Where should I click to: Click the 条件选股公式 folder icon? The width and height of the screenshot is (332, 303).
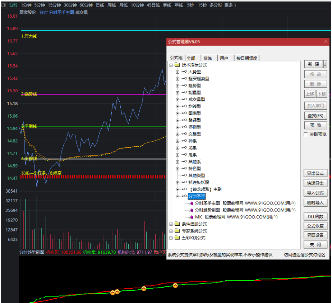(x=177, y=224)
